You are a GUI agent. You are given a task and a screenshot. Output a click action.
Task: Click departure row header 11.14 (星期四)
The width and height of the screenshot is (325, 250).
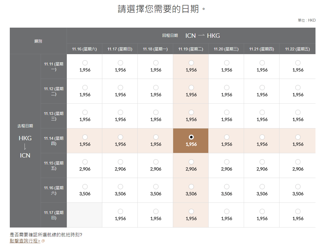coord(54,141)
